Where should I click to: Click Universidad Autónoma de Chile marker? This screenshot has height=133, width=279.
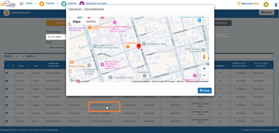89,65
